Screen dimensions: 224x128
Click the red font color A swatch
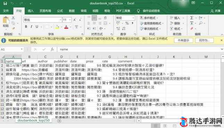[x=66, y=27]
